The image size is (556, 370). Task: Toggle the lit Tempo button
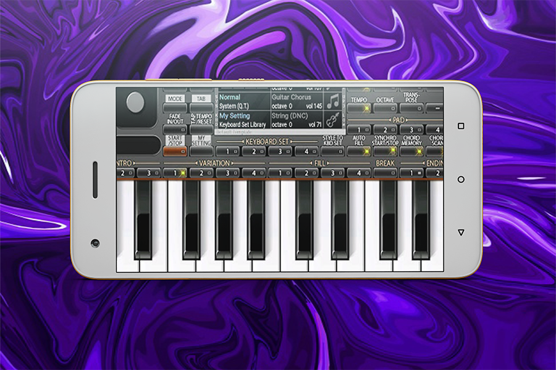(359, 108)
